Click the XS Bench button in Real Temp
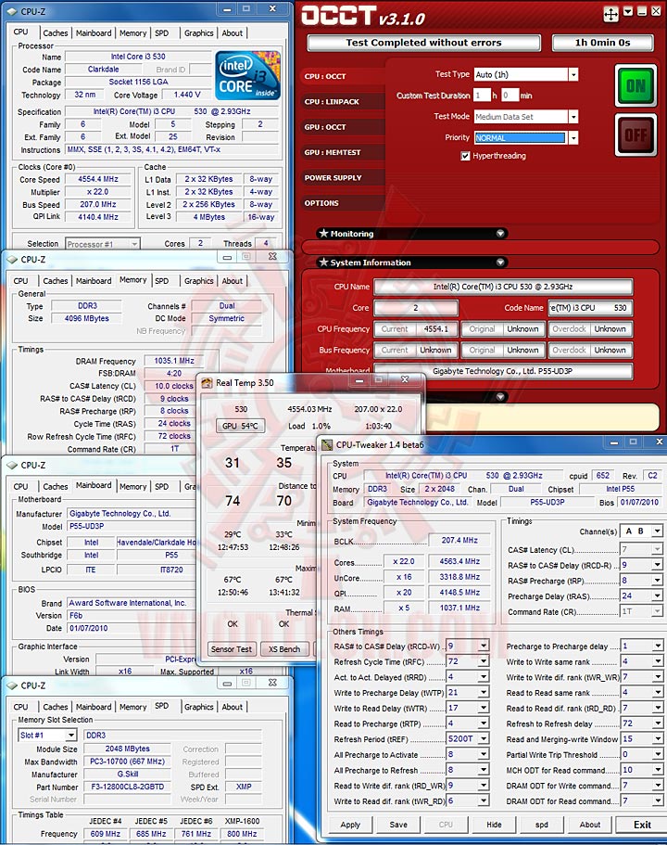This screenshot has height=845, width=667. point(285,649)
